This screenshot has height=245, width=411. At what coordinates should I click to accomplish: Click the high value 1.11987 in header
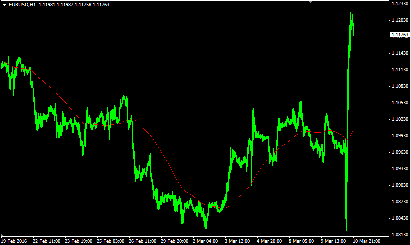(x=65, y=4)
